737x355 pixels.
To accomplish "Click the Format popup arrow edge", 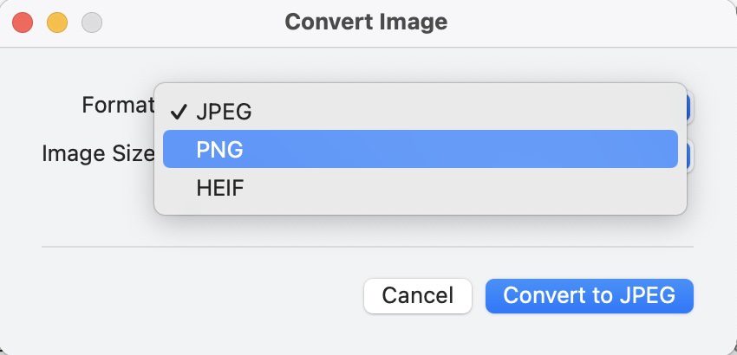I will coord(689,106).
